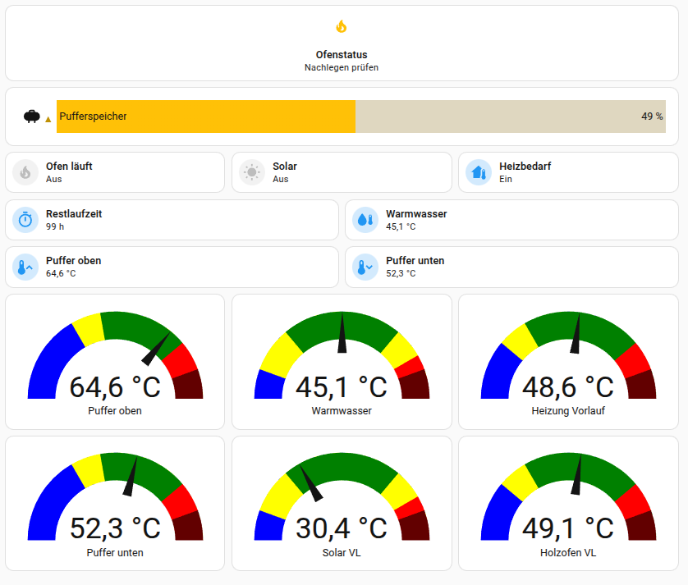Open the Holzofen VL gauge card
688x585 pixels.
(568, 504)
